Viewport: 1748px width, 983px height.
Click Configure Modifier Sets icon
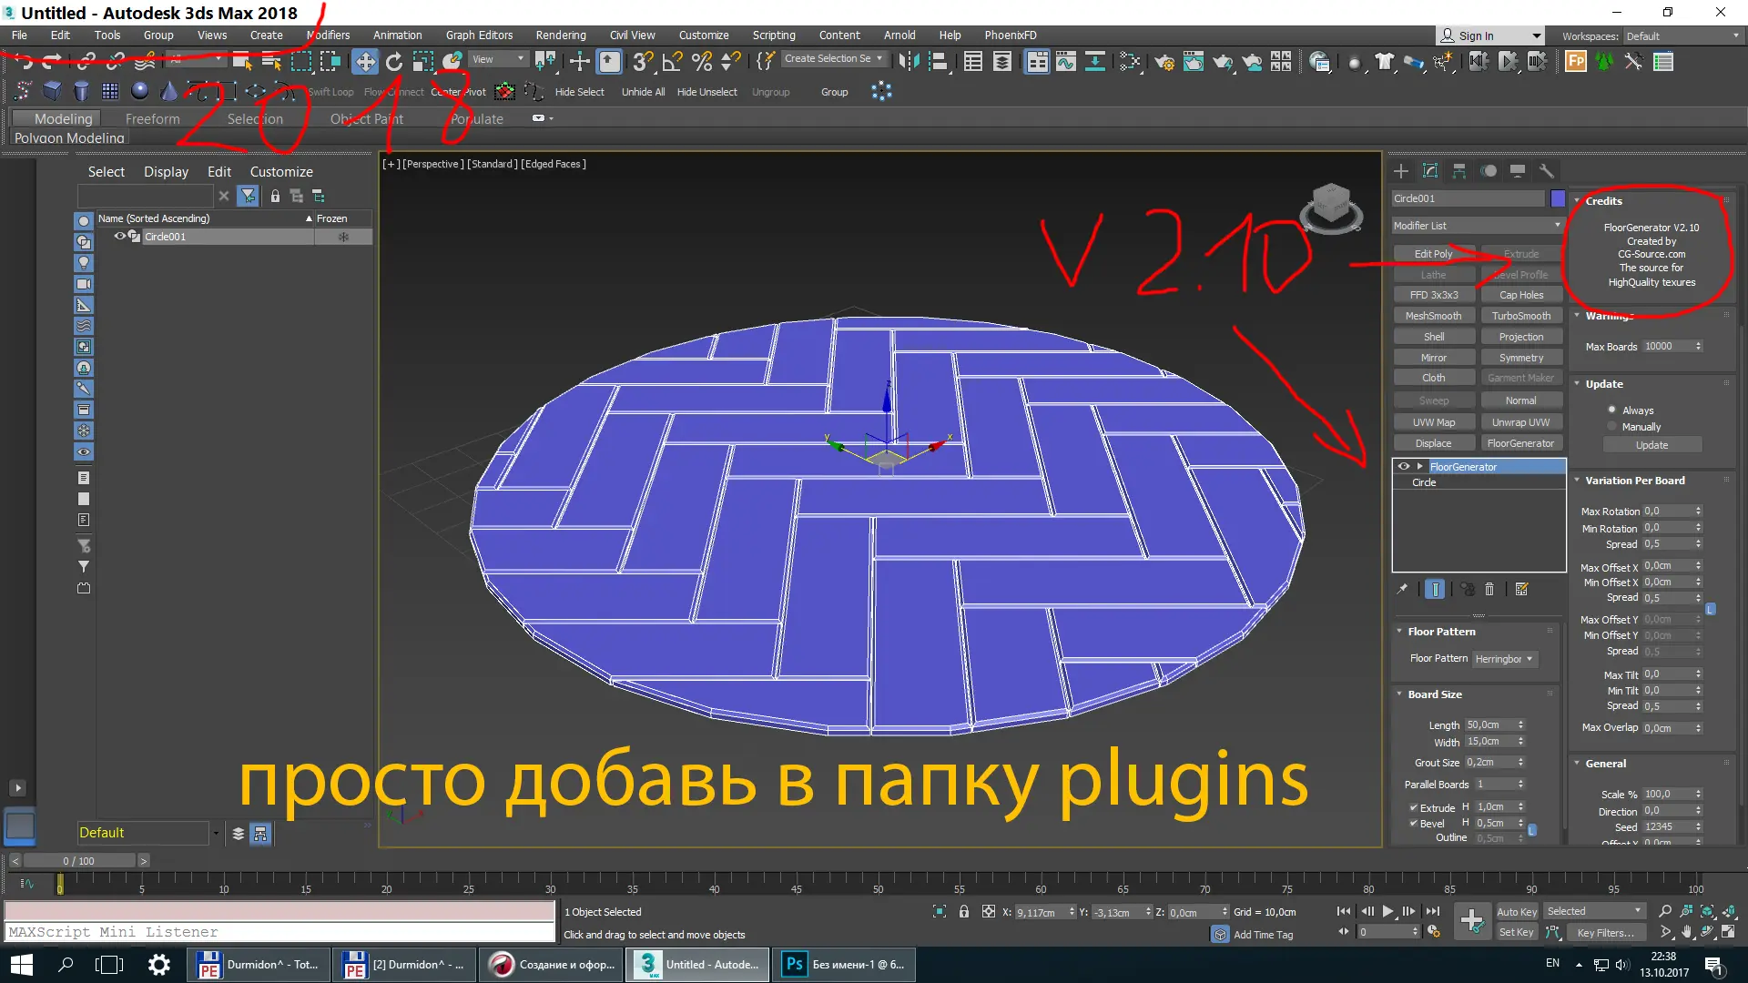tap(1521, 589)
